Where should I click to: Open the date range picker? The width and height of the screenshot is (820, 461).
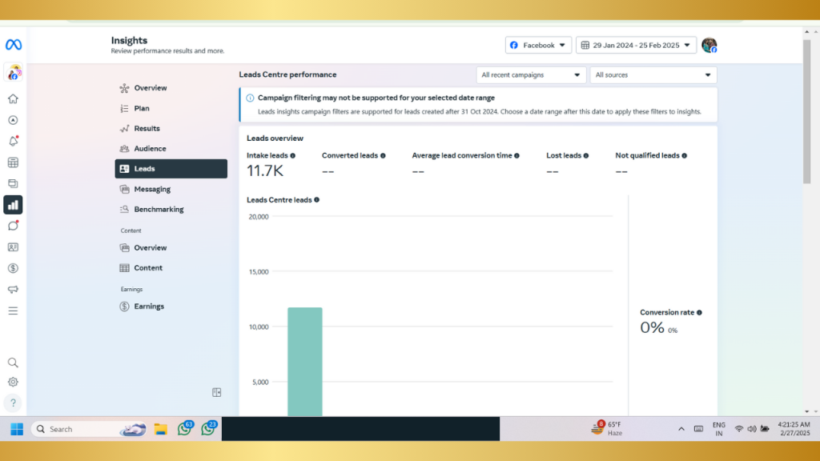pyautogui.click(x=636, y=46)
